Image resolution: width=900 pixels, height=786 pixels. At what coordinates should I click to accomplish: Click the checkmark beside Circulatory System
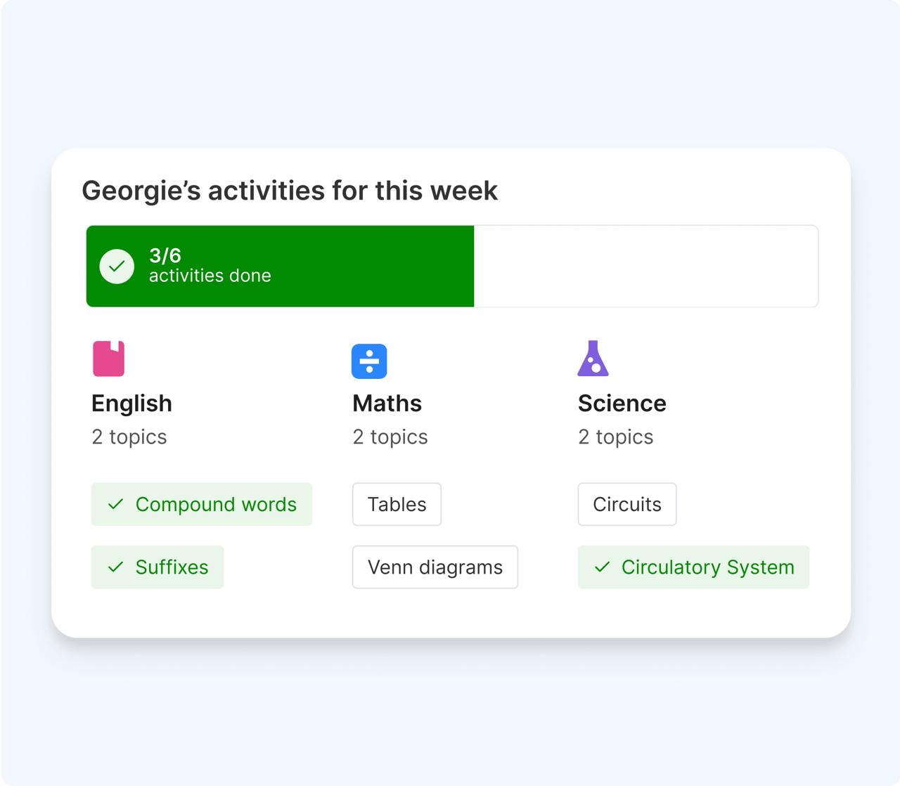(x=602, y=567)
